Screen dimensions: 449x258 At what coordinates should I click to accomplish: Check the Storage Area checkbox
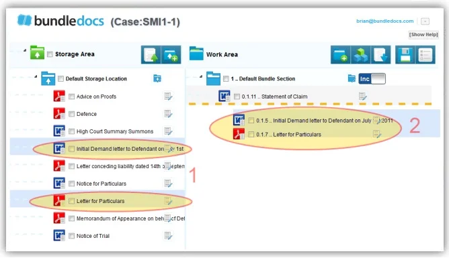coord(50,54)
